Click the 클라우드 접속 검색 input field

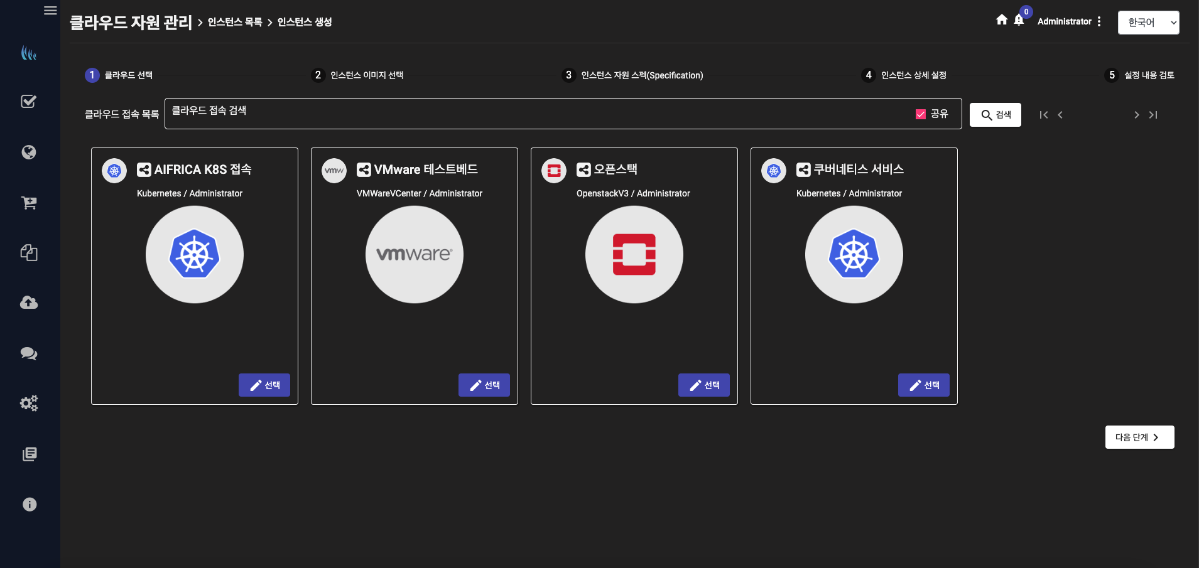tap(534, 114)
